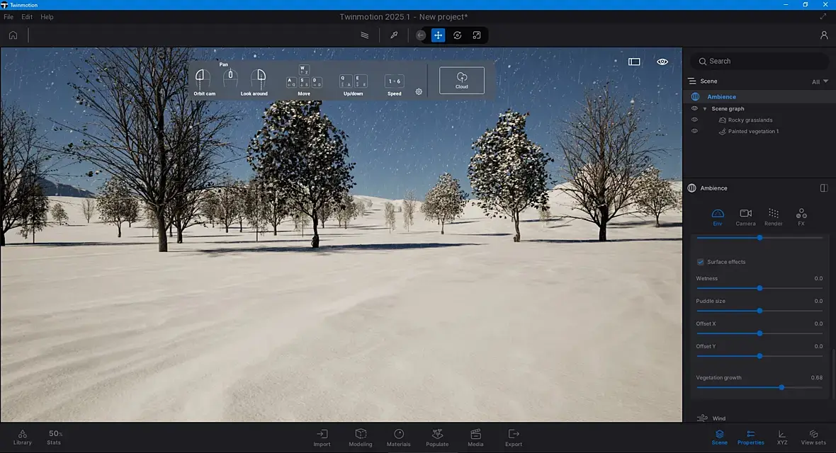The image size is (836, 453).
Task: Open the Help menu
Action: tap(47, 17)
